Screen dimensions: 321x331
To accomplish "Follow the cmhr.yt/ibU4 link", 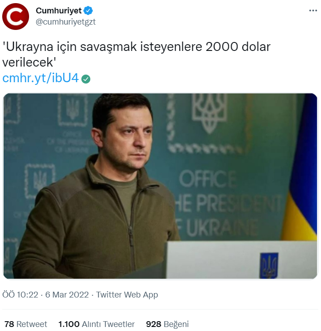I will coord(41,79).
